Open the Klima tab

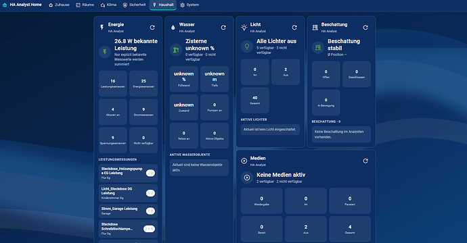[108, 5]
